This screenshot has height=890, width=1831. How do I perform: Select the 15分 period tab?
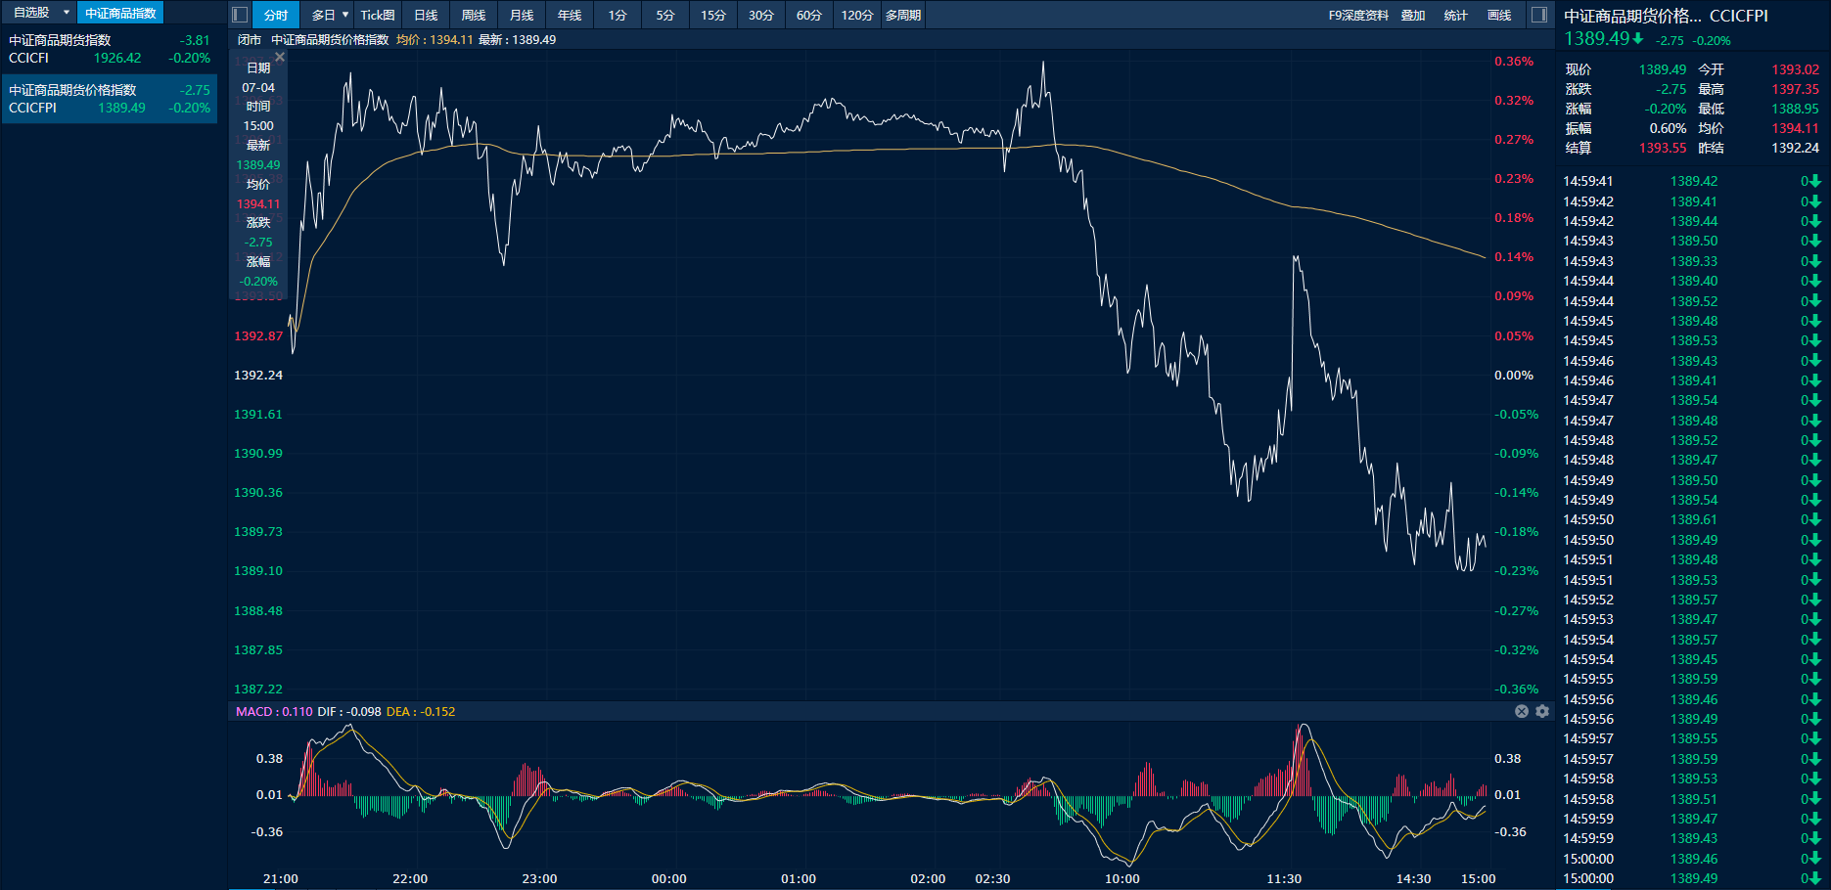point(713,15)
